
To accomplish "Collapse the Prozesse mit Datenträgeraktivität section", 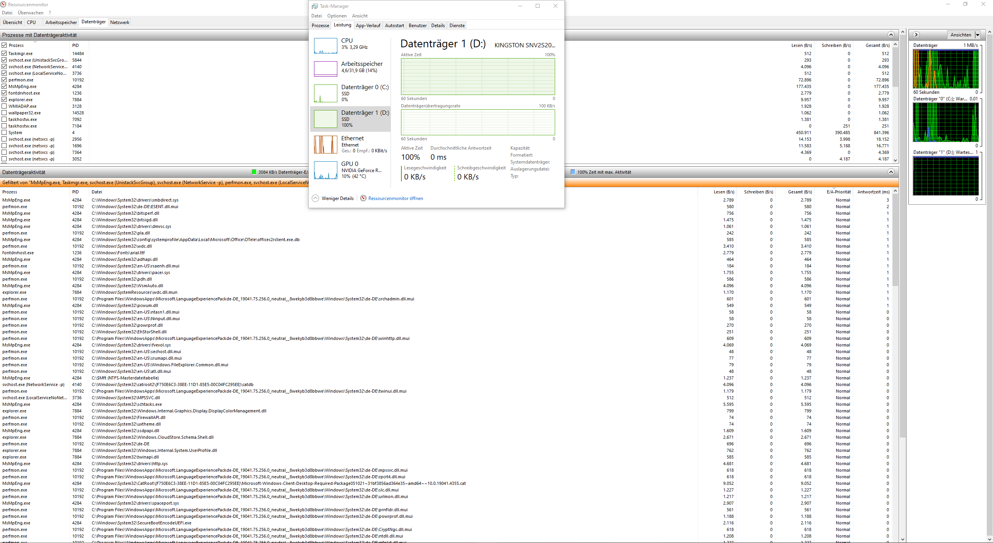I will [x=891, y=35].
